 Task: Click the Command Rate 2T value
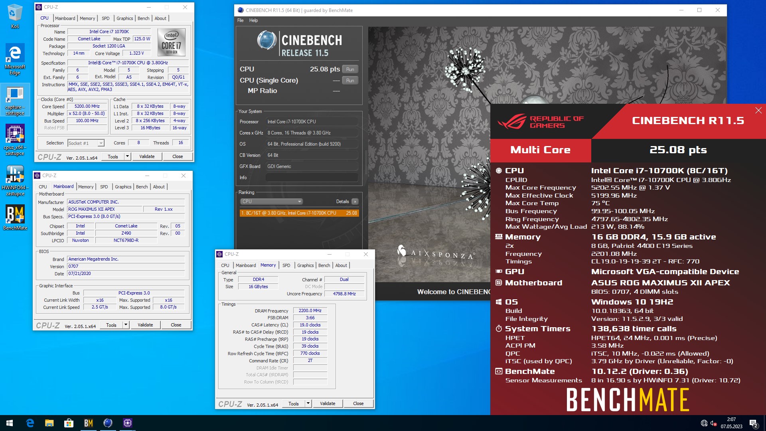click(310, 361)
